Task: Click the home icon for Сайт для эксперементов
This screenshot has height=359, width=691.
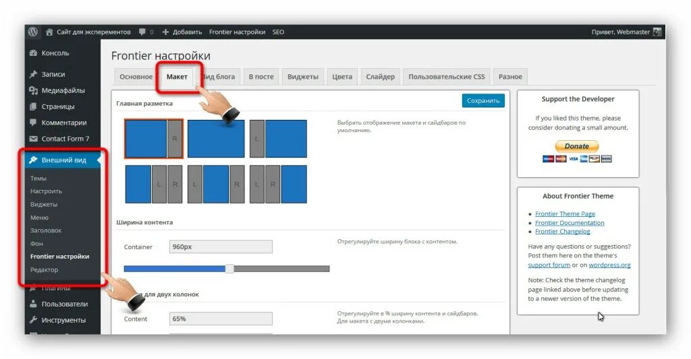Action: (49, 32)
